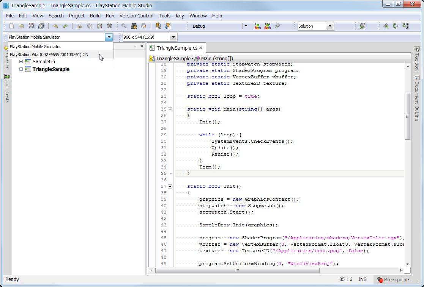Click the Breakpoints status bar button
The width and height of the screenshot is (424, 287).
click(394, 279)
